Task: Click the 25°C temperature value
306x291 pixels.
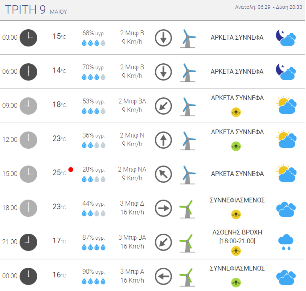Action: point(59,173)
